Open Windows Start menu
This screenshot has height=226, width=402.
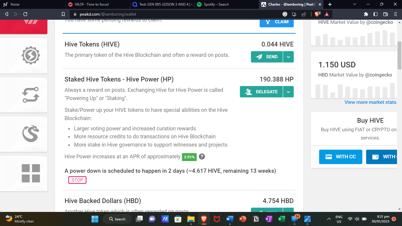[95, 219]
